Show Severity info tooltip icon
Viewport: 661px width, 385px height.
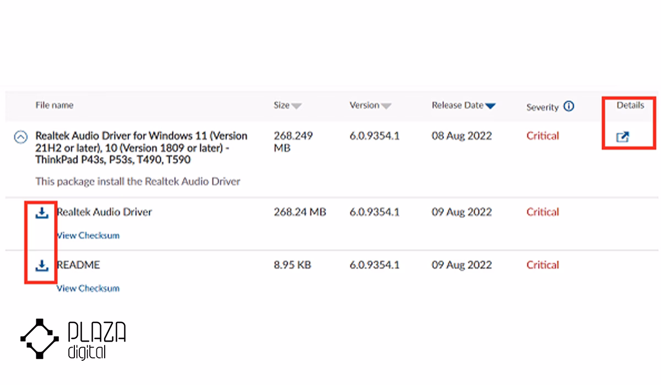point(569,106)
